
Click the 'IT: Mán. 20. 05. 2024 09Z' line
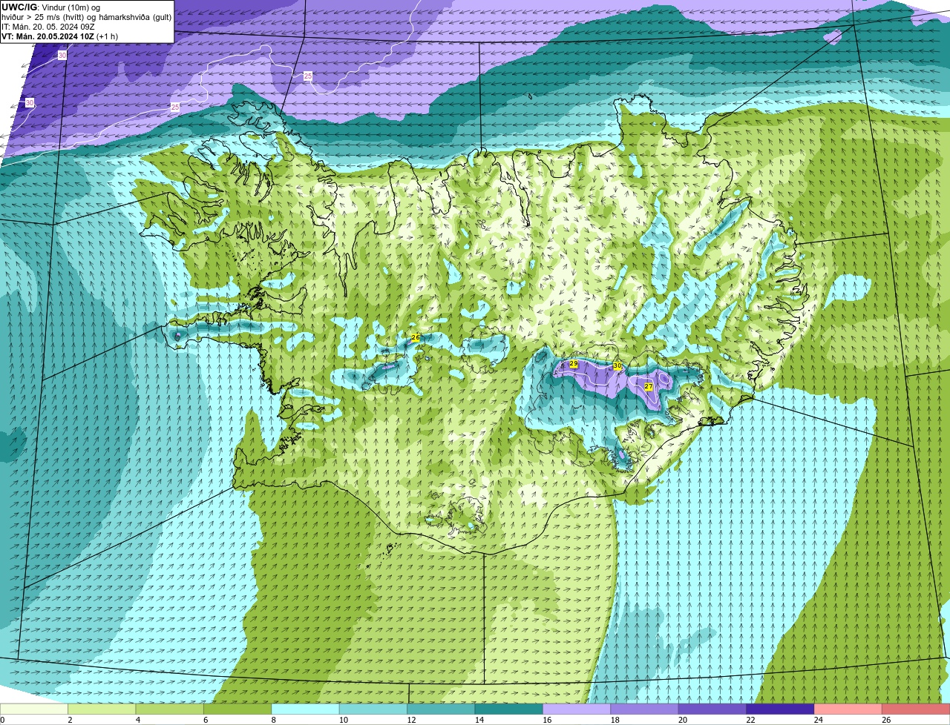pyautogui.click(x=48, y=27)
